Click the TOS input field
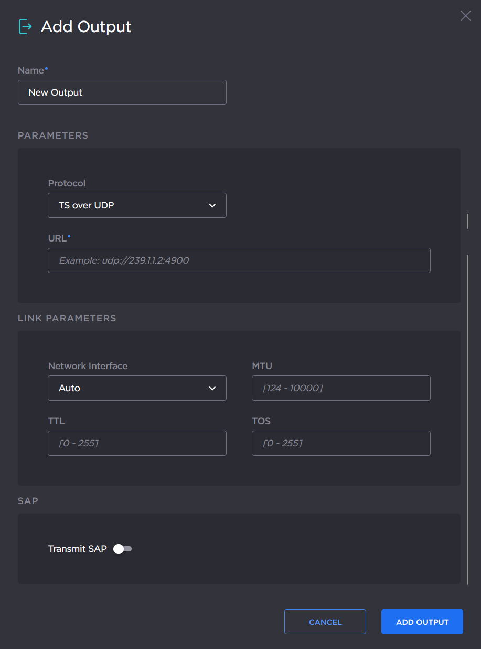This screenshot has width=481, height=649. click(341, 443)
